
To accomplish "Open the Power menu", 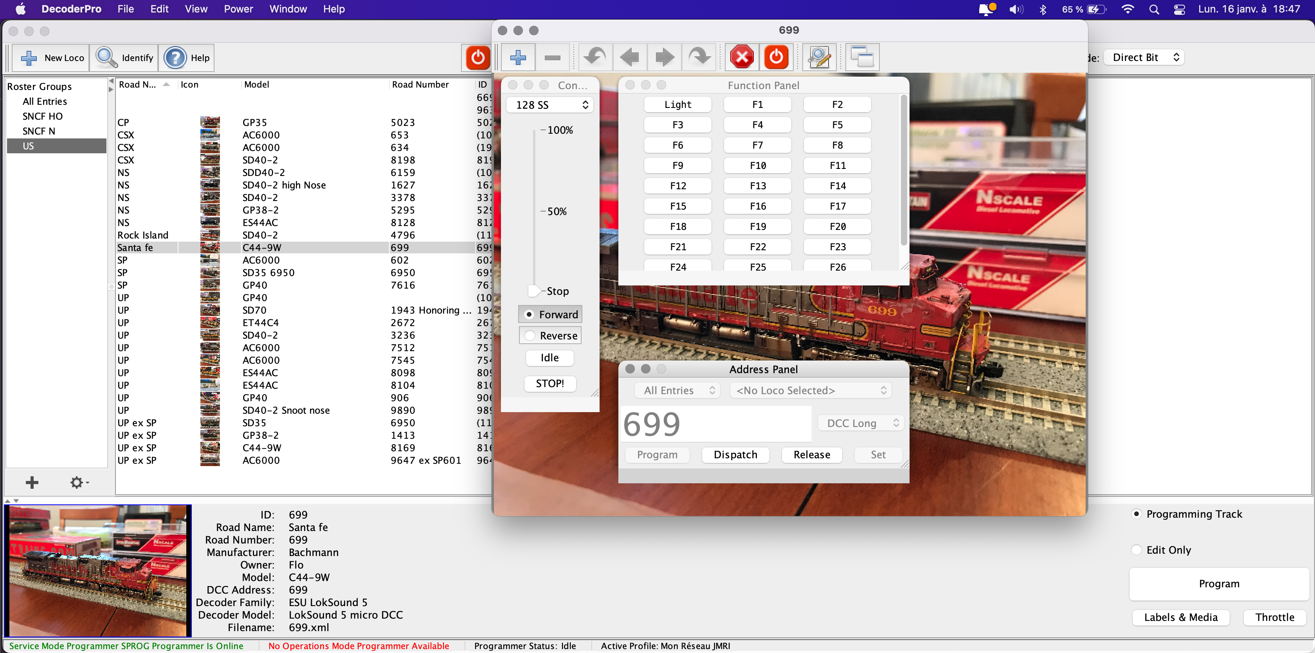I will [x=238, y=9].
